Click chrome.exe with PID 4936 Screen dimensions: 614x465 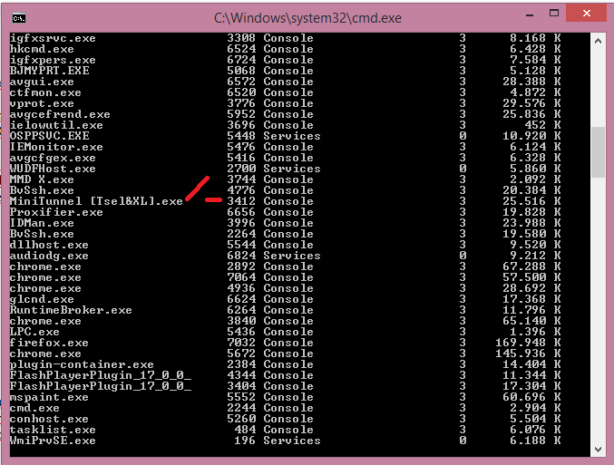45,288
